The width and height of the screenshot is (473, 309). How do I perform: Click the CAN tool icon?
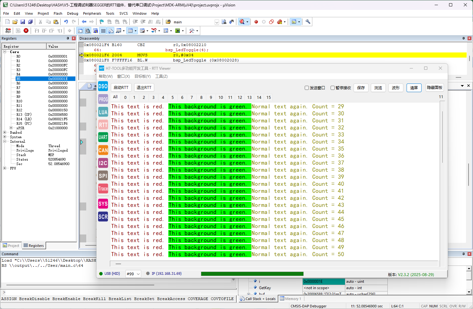point(103,150)
